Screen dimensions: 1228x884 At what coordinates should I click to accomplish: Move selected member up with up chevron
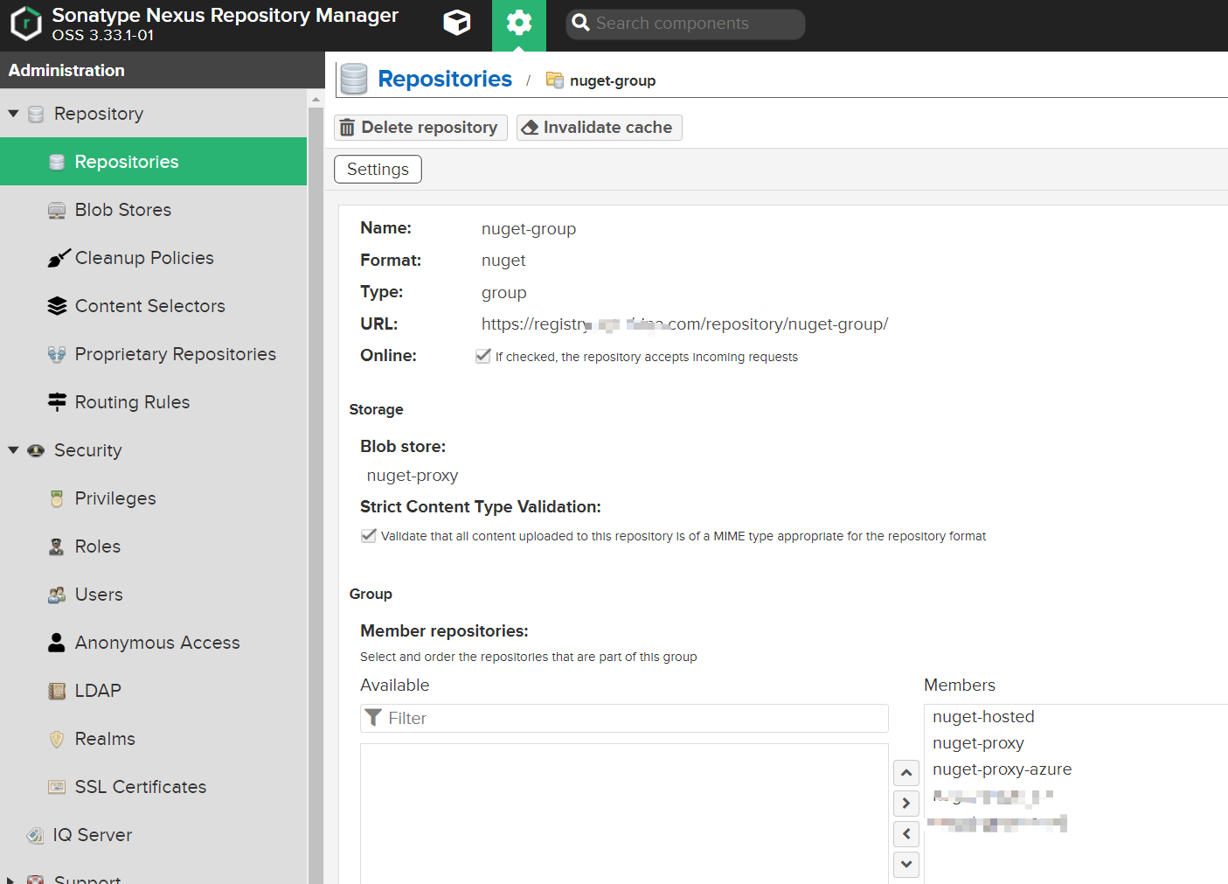click(x=906, y=773)
